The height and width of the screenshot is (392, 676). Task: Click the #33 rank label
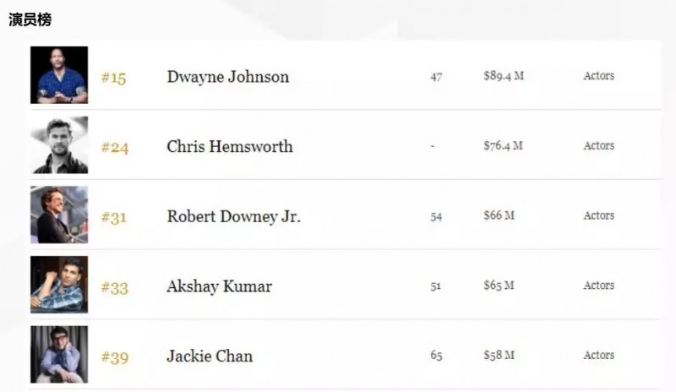coord(115,288)
